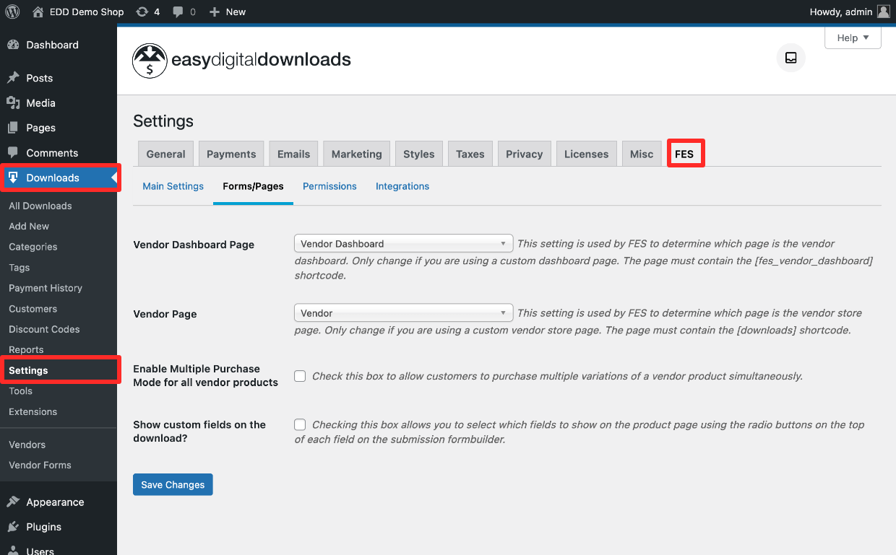Click the Appearance paintbrush icon

(x=13, y=502)
